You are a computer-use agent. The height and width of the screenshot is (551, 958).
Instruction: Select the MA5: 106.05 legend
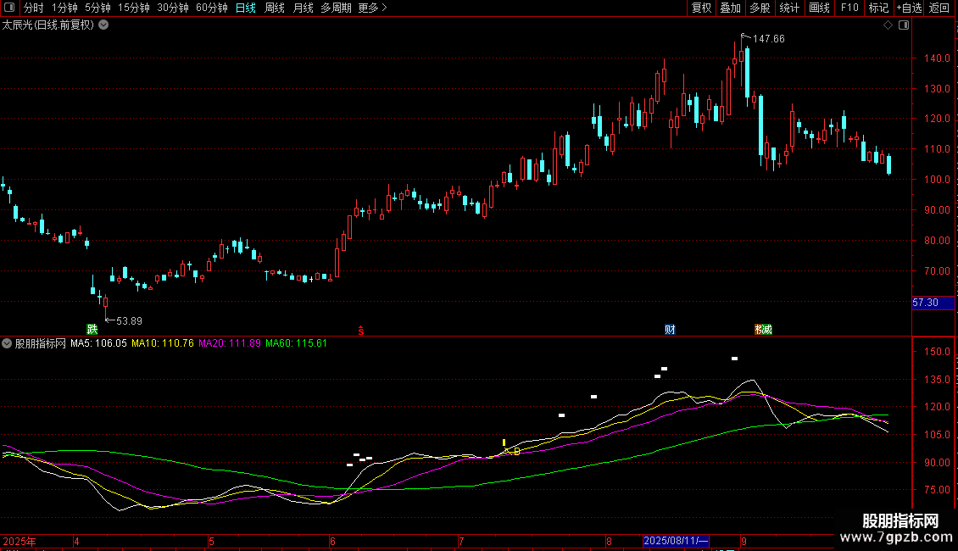[98, 343]
